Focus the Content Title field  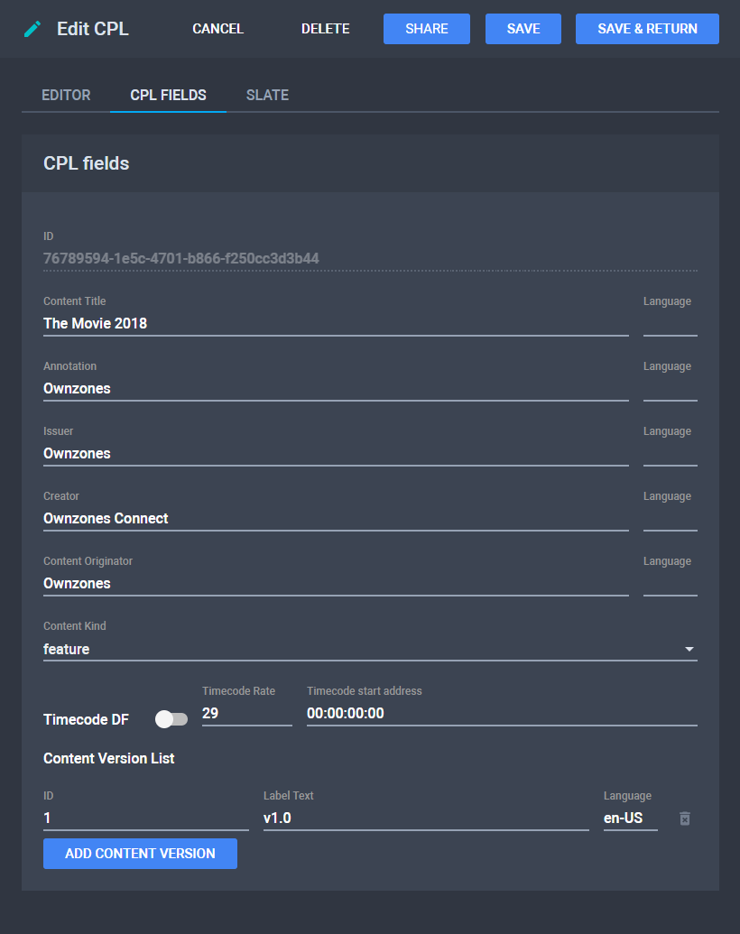(336, 323)
